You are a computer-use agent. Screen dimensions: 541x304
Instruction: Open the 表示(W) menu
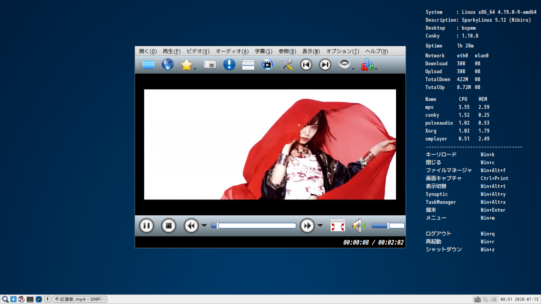click(x=311, y=51)
